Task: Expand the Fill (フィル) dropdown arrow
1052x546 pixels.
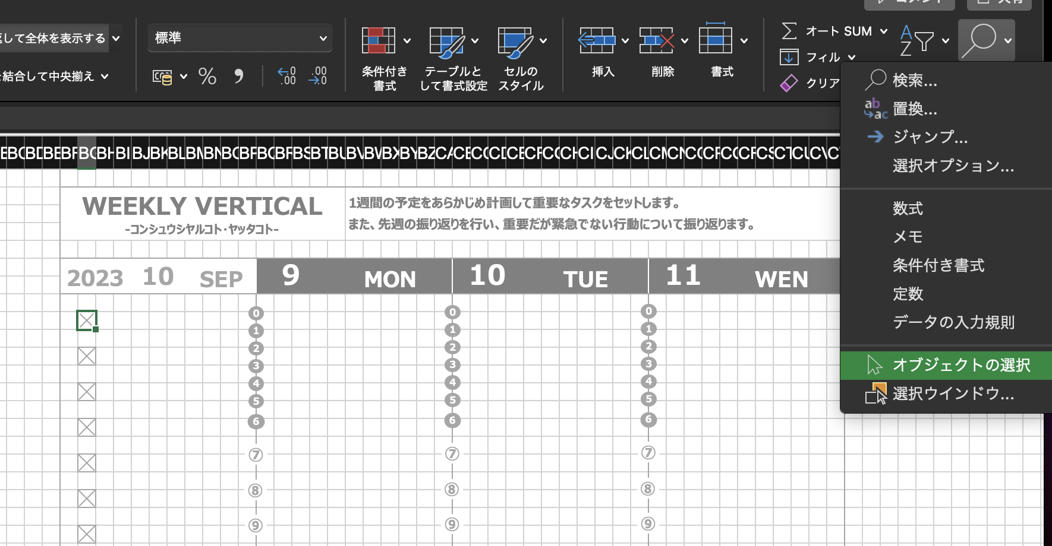Action: (852, 58)
